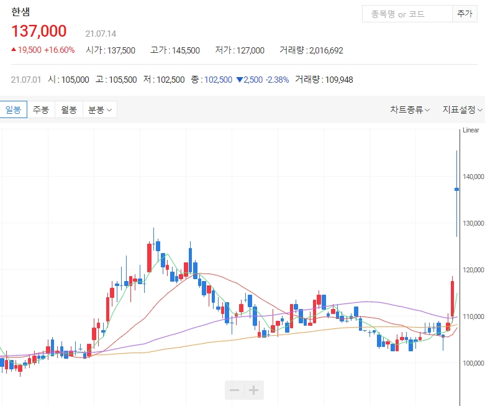The image size is (485, 406).
Task: Click the 21.07.01 hovered date
Action: click(26, 80)
